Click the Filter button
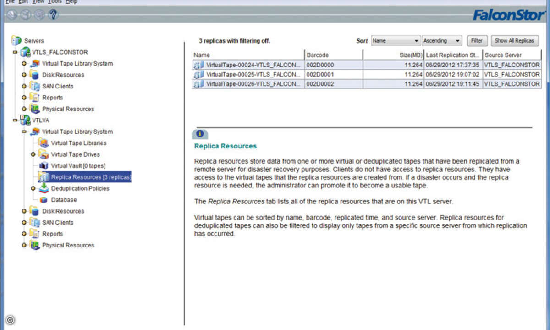The width and height of the screenshot is (550, 330). [x=477, y=41]
